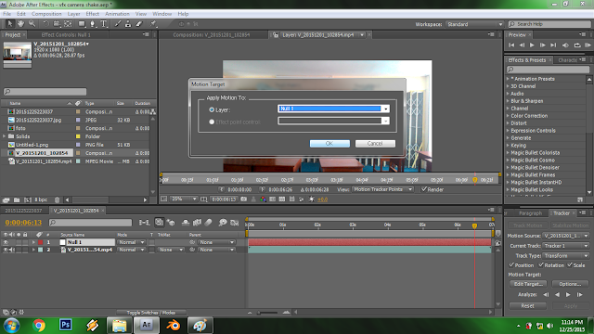Toggle the Render checkbox
This screenshot has height=334, width=594.
[424, 189]
